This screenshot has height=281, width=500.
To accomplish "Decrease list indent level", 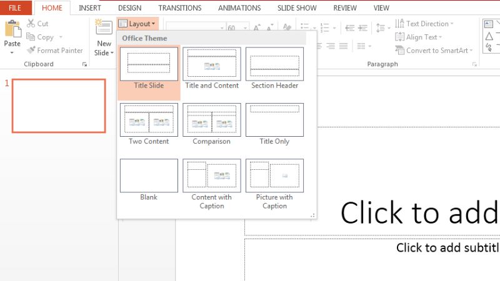I will pos(350,28).
